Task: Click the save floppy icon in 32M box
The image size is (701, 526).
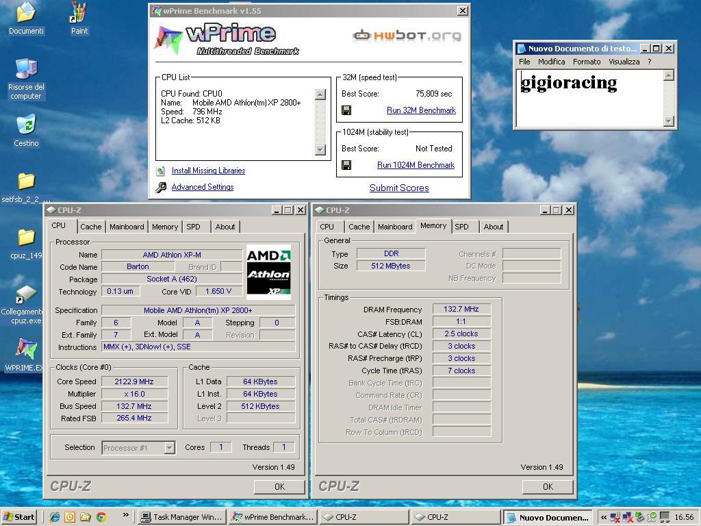Action: pos(346,110)
